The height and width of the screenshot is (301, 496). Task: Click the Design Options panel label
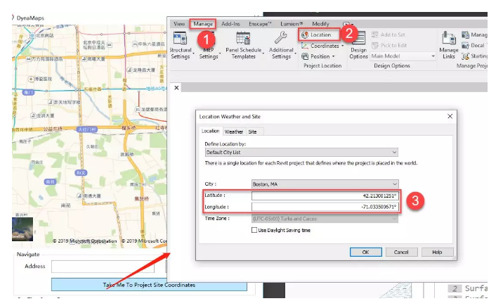(x=392, y=65)
